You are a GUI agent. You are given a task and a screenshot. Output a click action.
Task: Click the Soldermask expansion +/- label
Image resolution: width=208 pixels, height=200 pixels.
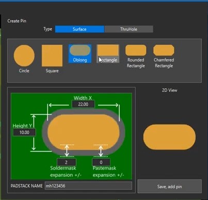point(66,172)
